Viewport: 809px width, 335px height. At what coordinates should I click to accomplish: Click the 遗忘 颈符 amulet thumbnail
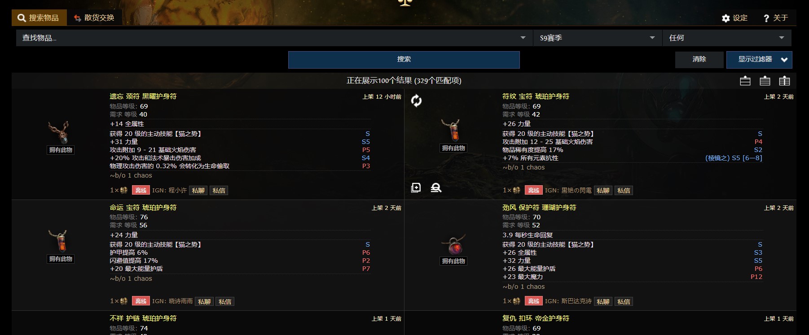click(x=59, y=132)
